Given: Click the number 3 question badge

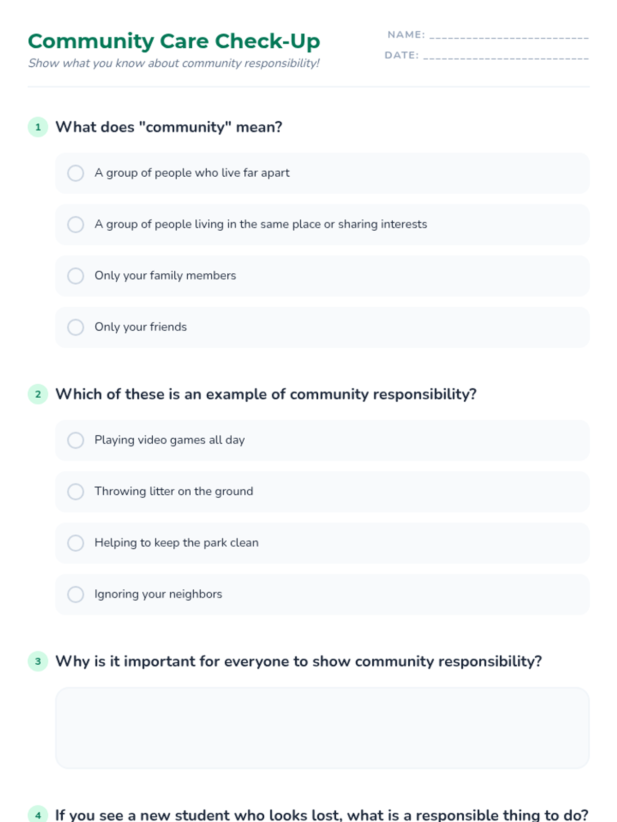Looking at the screenshot, I should [x=38, y=661].
